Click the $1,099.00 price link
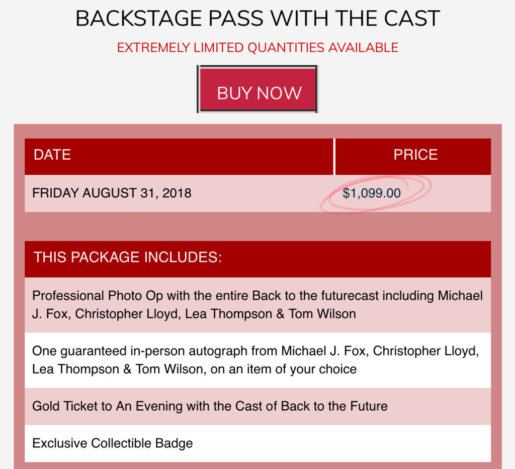The image size is (515, 469). (x=372, y=193)
